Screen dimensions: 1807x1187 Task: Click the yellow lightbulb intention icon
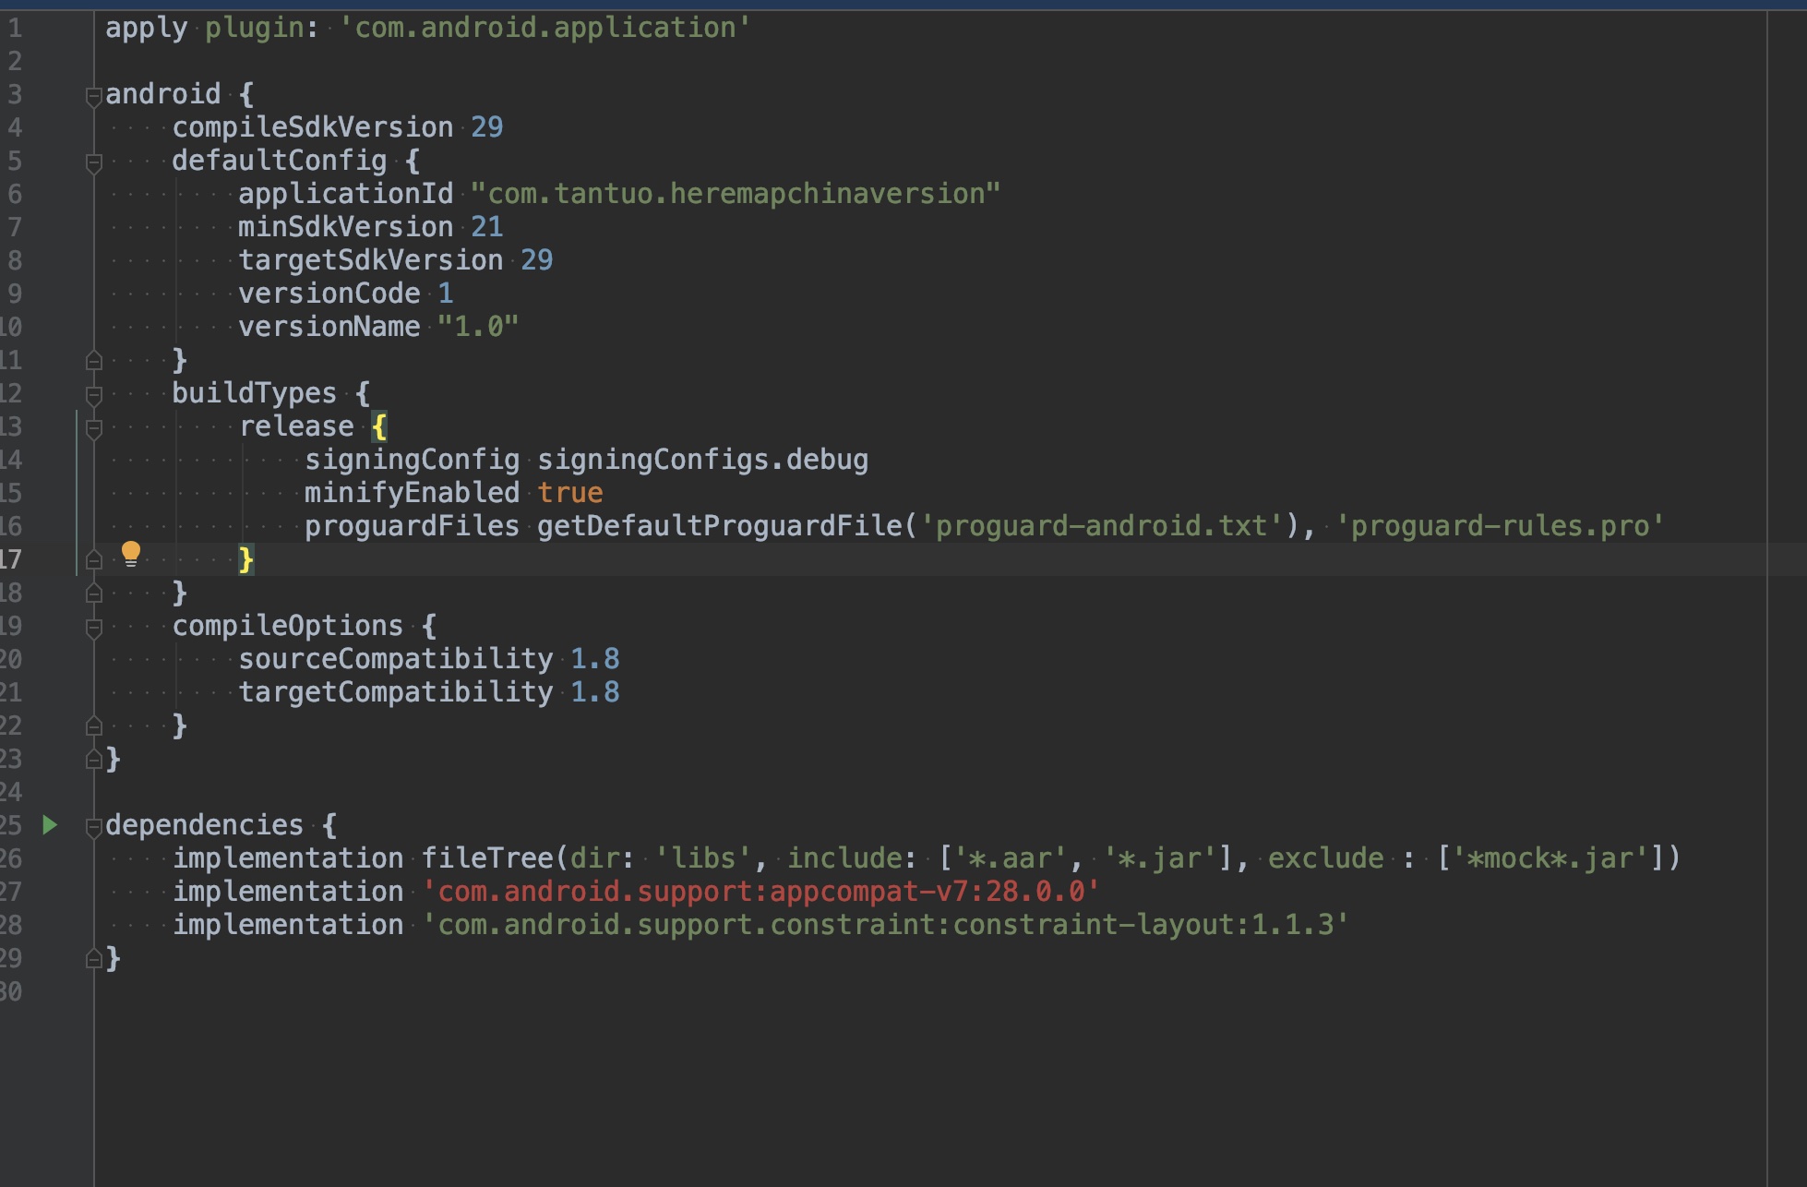pyautogui.click(x=131, y=554)
